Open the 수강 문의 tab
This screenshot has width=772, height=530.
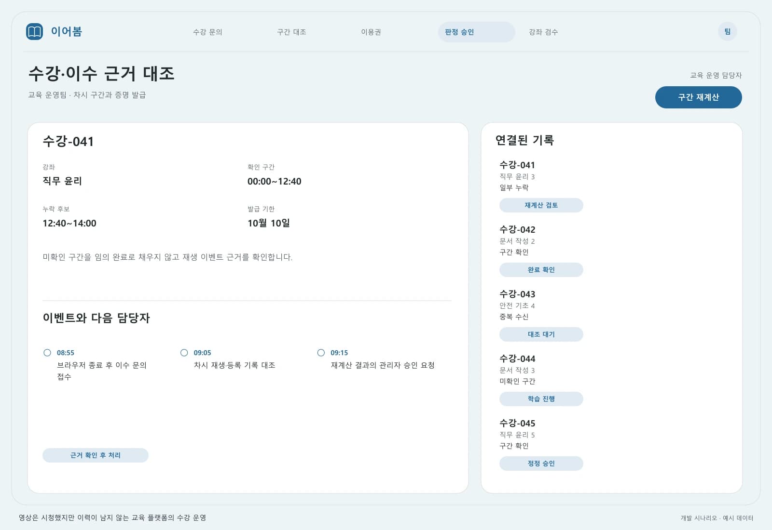point(207,32)
